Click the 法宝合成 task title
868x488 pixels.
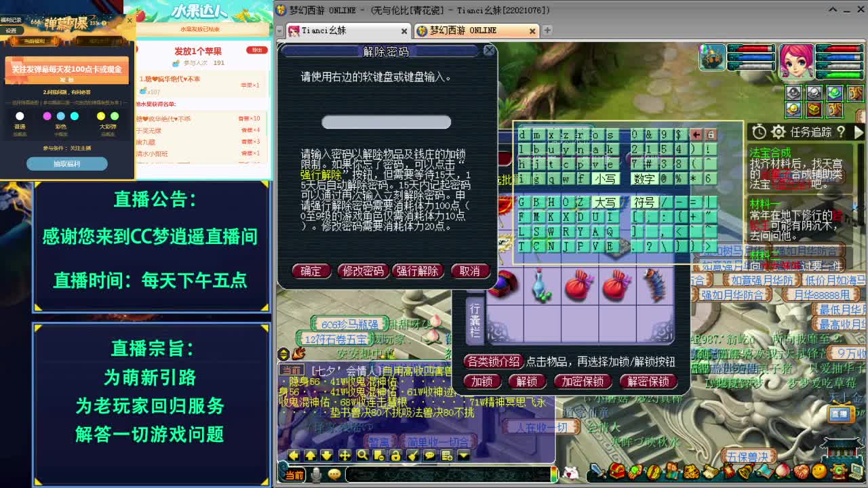pyautogui.click(x=770, y=153)
